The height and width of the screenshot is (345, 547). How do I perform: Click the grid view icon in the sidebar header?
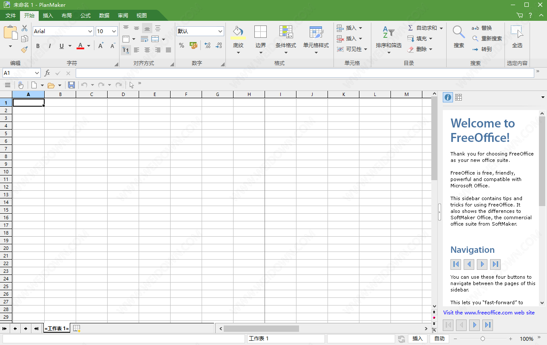(459, 97)
